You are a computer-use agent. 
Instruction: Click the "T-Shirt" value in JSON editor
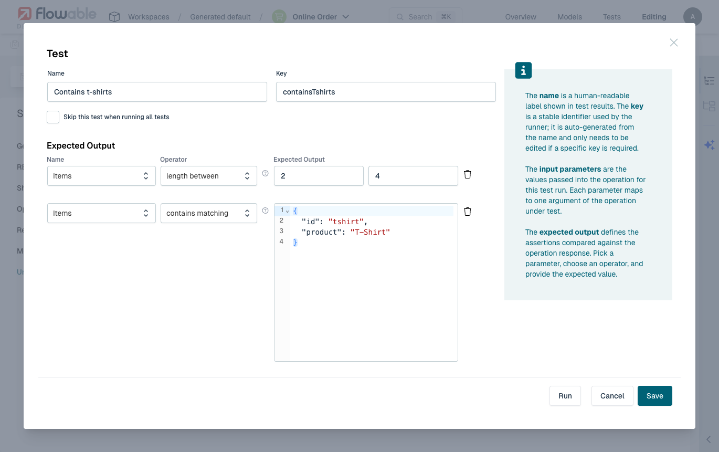(x=370, y=232)
